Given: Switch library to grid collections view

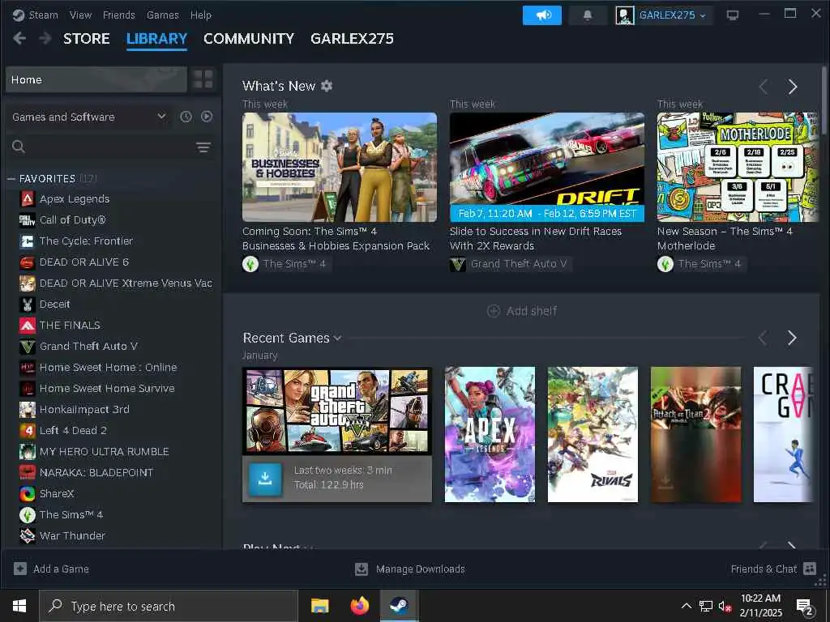Looking at the screenshot, I should pyautogui.click(x=203, y=79).
